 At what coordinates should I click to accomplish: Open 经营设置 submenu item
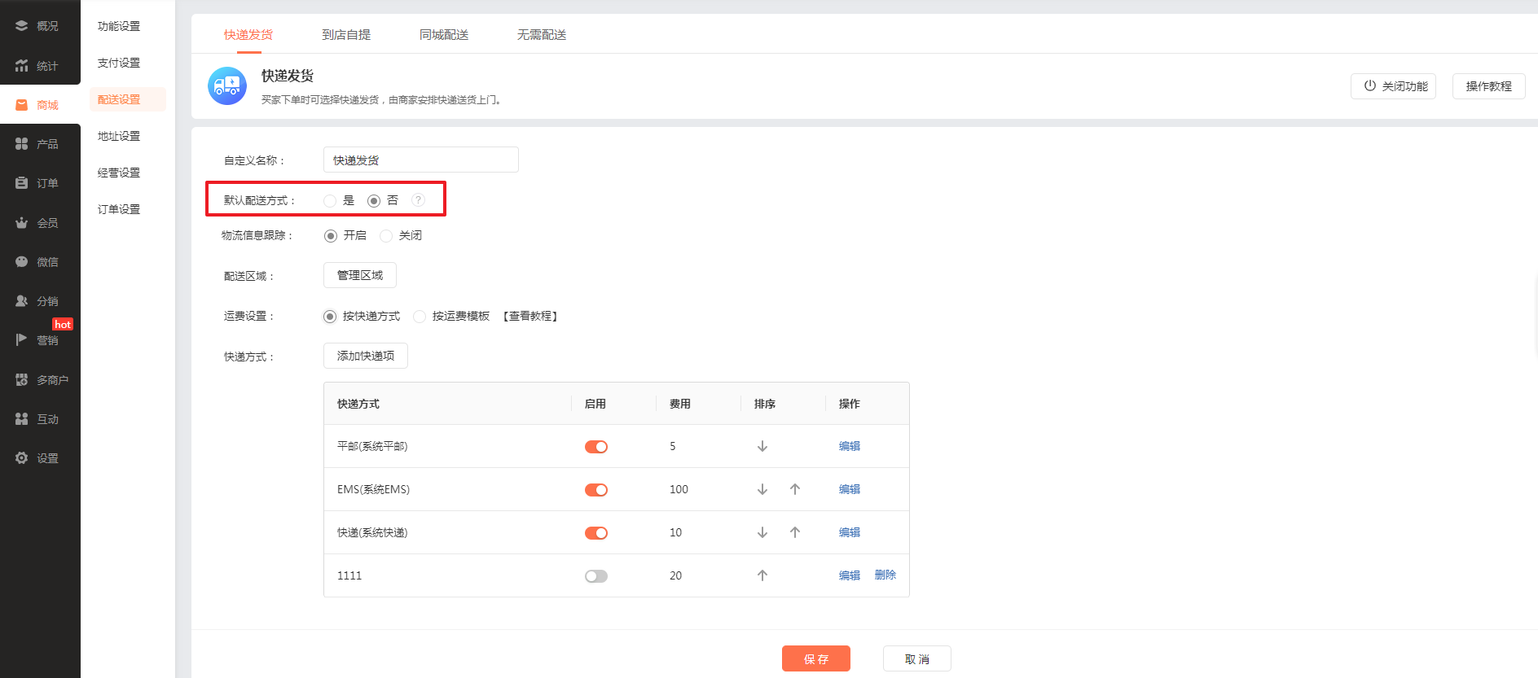coord(119,173)
